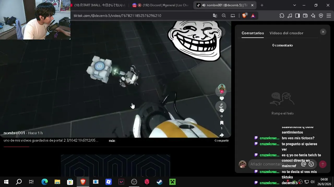Open comments via the speech bubble icon
This screenshot has height=187, width=334.
222,111
